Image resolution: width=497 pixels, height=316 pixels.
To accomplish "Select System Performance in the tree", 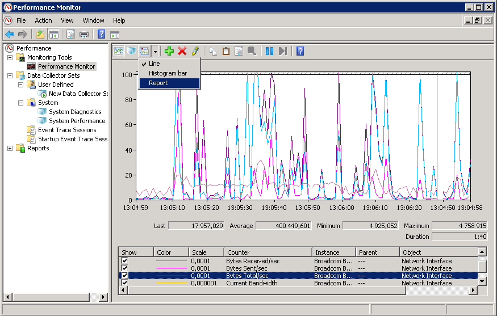I will point(77,121).
